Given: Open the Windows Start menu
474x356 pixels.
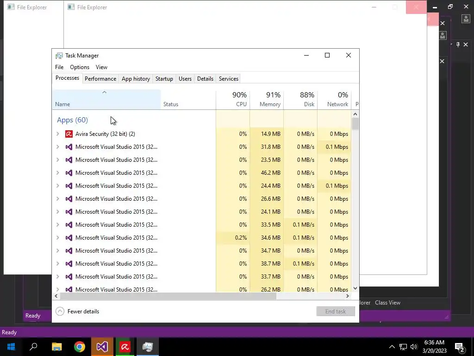Looking at the screenshot, I should (x=11, y=347).
